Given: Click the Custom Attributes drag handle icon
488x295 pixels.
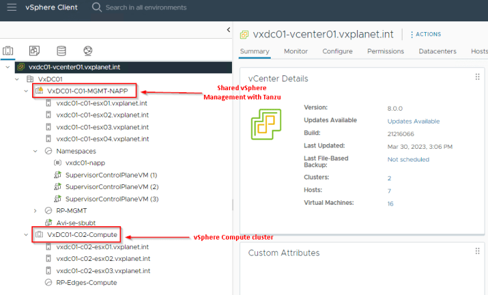Looking at the screenshot, I should point(477,251).
